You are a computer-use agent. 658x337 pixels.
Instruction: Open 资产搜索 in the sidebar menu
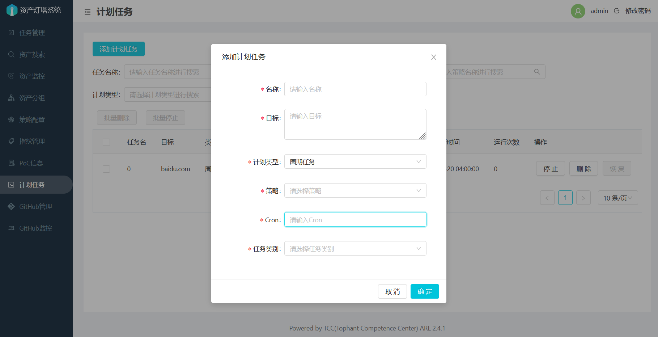click(36, 54)
